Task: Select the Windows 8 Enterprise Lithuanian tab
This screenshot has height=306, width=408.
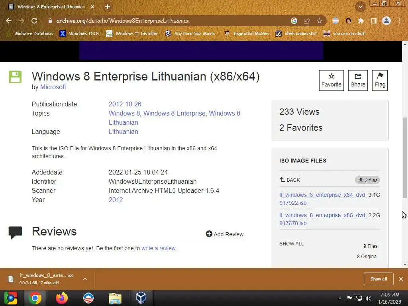Action: (51, 7)
